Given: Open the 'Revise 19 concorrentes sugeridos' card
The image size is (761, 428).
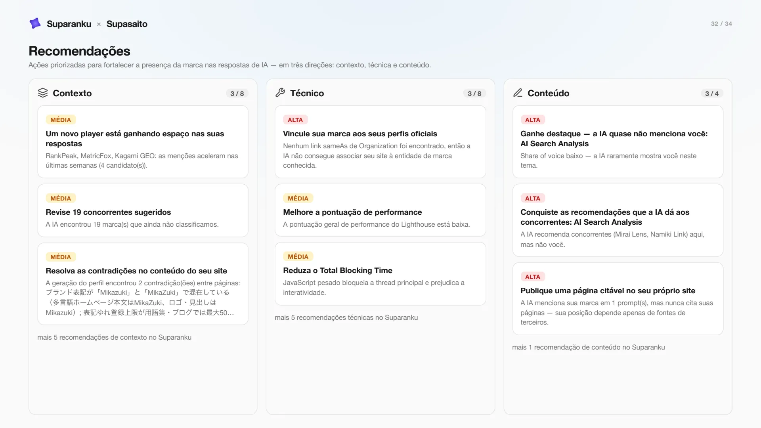Looking at the screenshot, I should click(143, 210).
